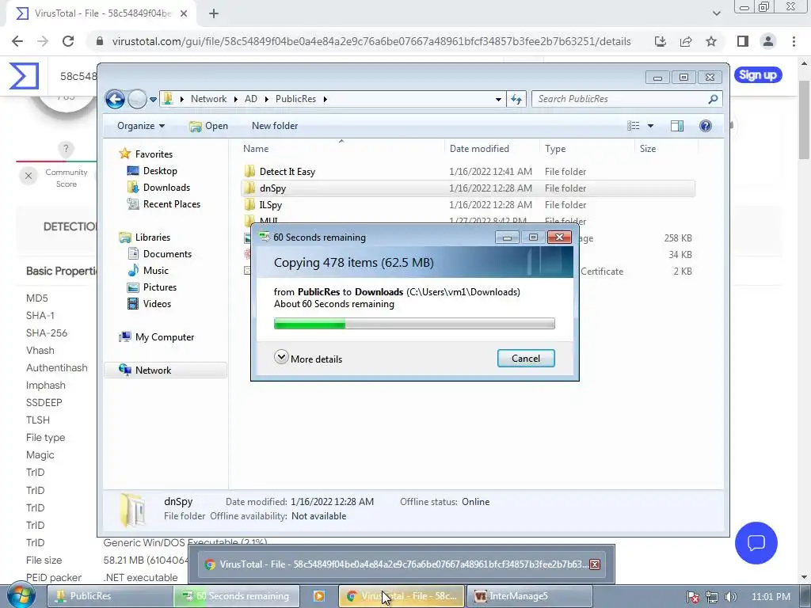Click the volume icon in system tray
Image resolution: width=811 pixels, height=608 pixels.
click(730, 597)
